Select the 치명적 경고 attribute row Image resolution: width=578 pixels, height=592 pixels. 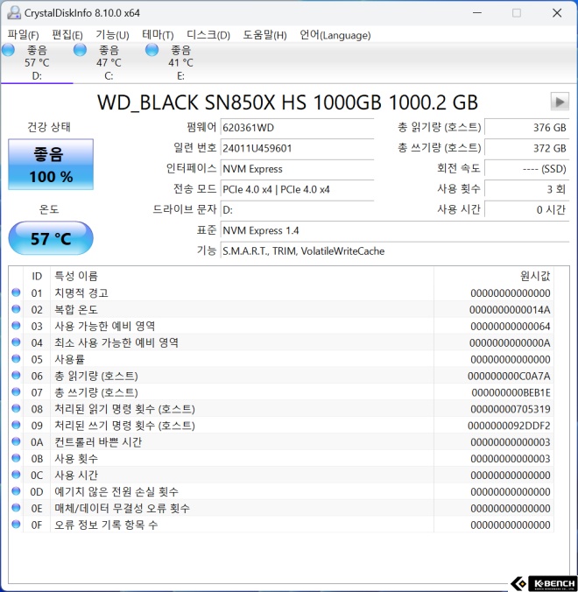(x=281, y=292)
